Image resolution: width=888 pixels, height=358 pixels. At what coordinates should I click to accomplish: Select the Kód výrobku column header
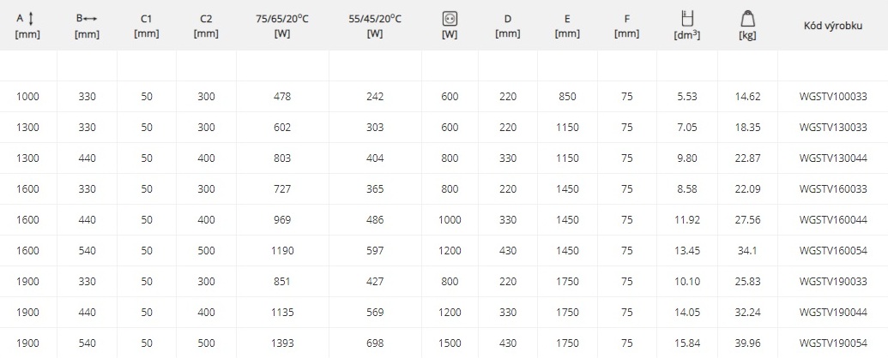[x=832, y=26]
